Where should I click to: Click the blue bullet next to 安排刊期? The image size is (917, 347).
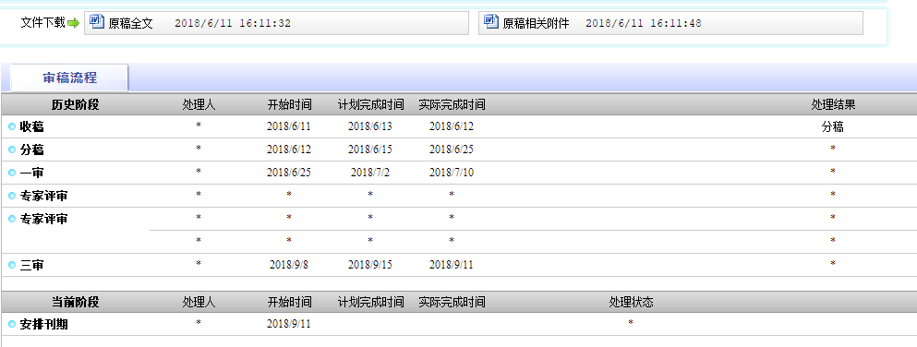pos(12,324)
